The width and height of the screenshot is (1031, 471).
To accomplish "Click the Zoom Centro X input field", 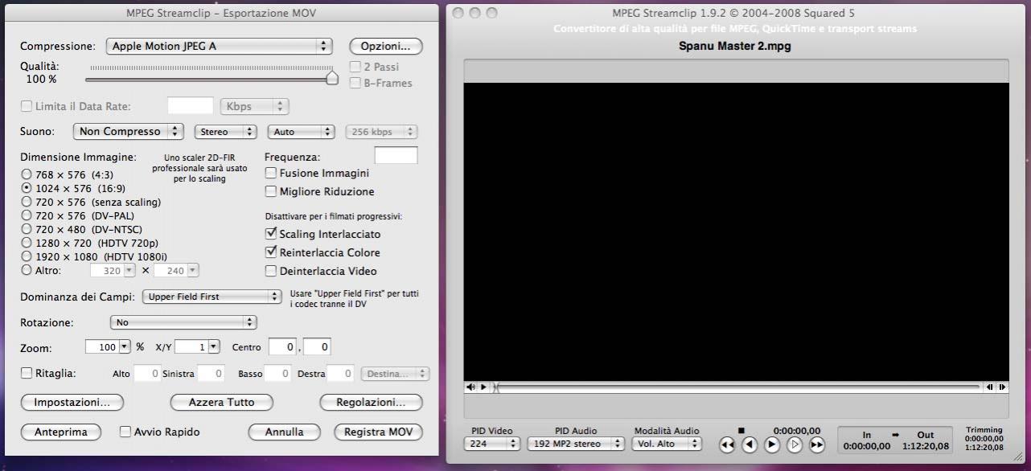I will (282, 347).
